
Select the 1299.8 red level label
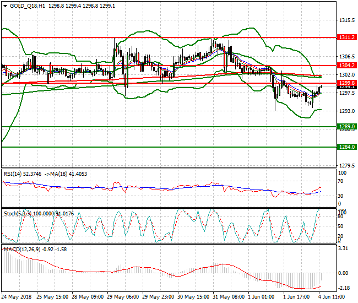(347, 83)
